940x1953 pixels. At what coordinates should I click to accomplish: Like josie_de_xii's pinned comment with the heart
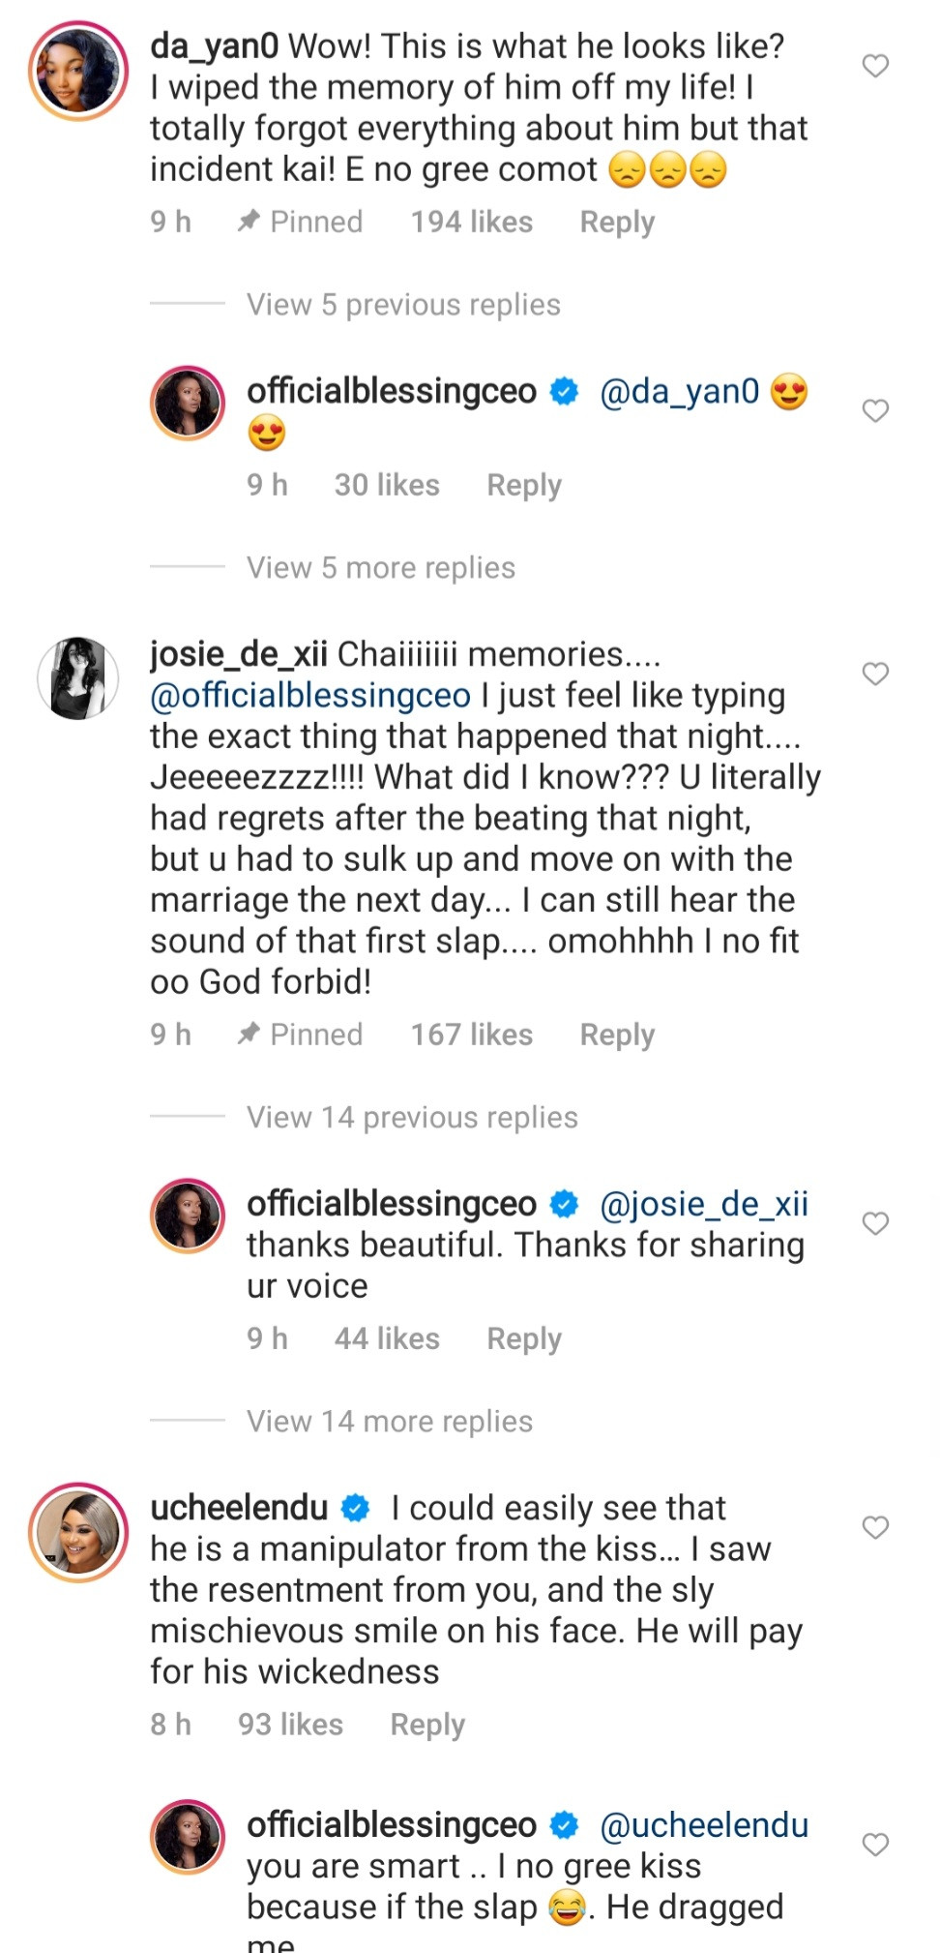click(875, 674)
